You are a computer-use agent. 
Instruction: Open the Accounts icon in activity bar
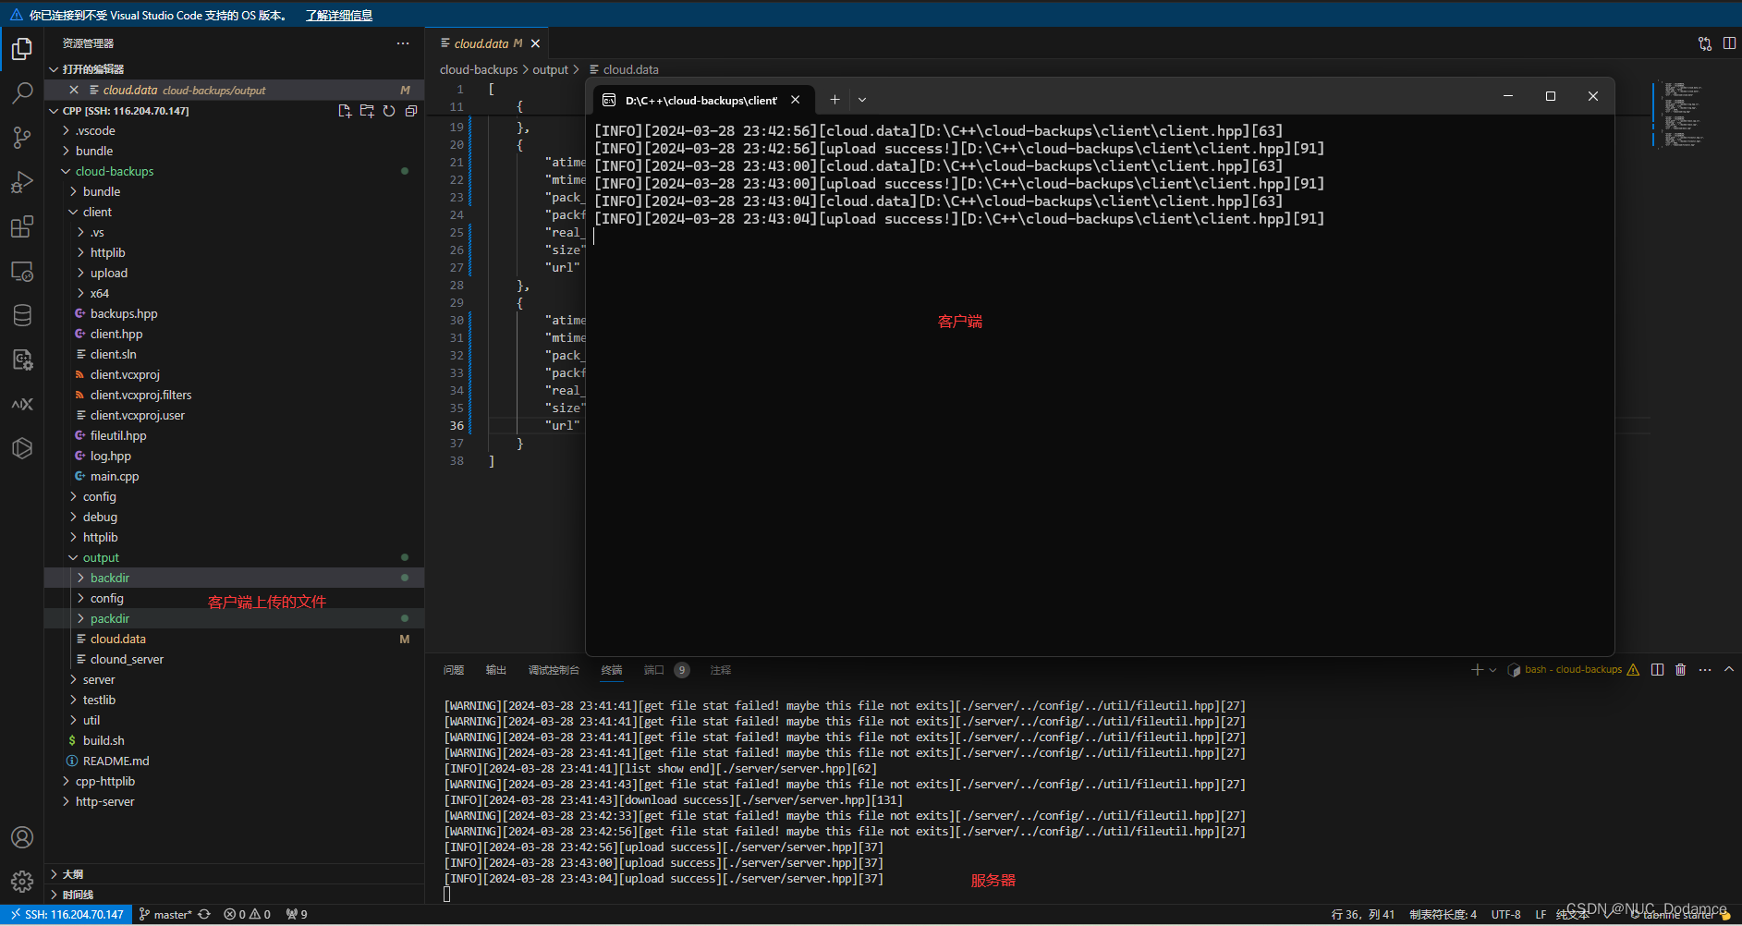[x=22, y=837]
